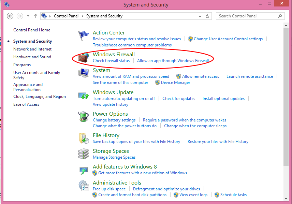Image resolution: width=292 pixels, height=204 pixels.
Task: Click Manage Storage Spaces link
Action: (x=114, y=157)
